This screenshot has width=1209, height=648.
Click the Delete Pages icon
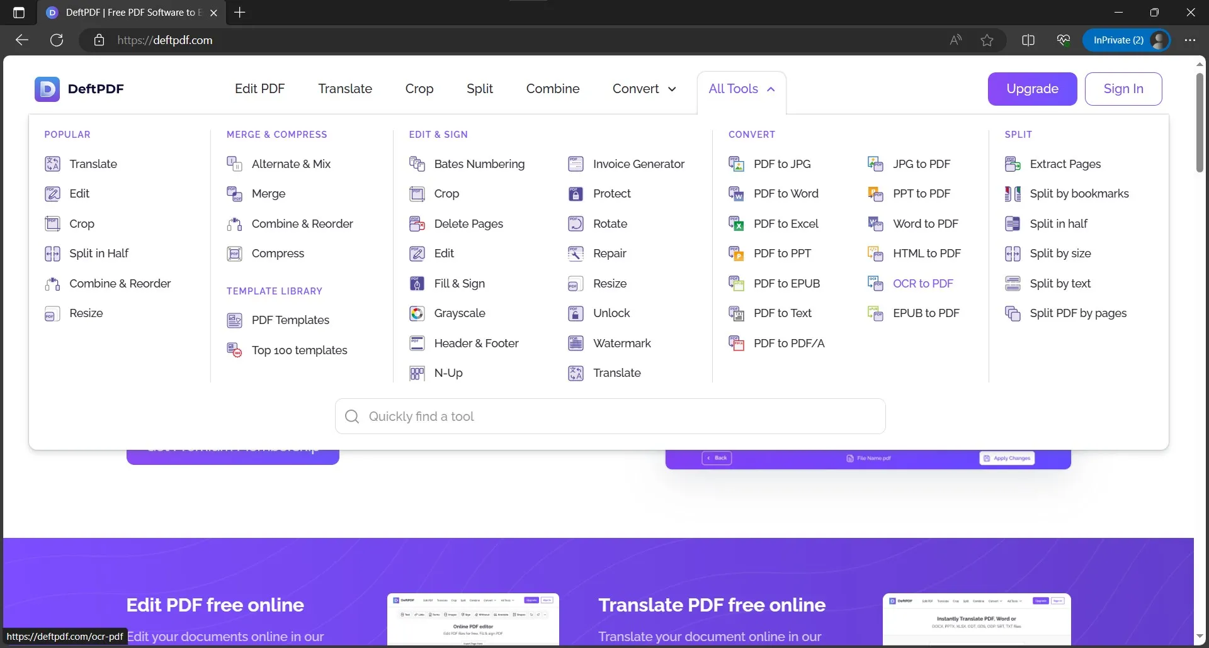coord(417,224)
